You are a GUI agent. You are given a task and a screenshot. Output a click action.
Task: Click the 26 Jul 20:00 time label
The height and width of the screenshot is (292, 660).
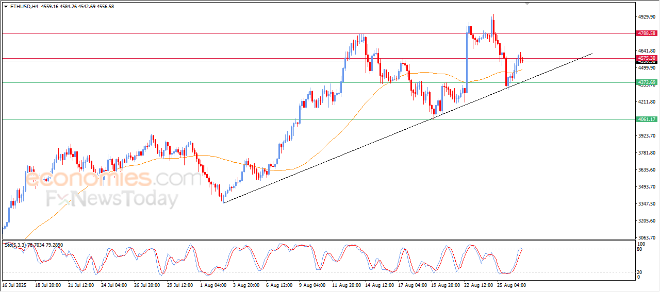click(x=146, y=285)
